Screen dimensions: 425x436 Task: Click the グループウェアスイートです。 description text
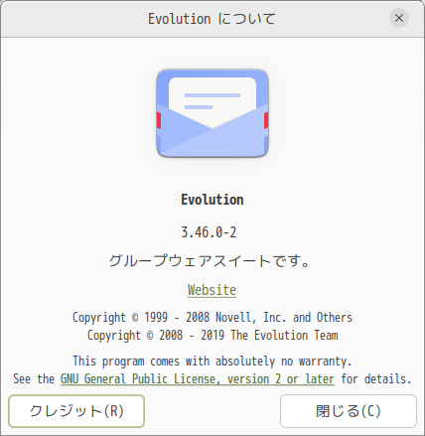click(210, 261)
